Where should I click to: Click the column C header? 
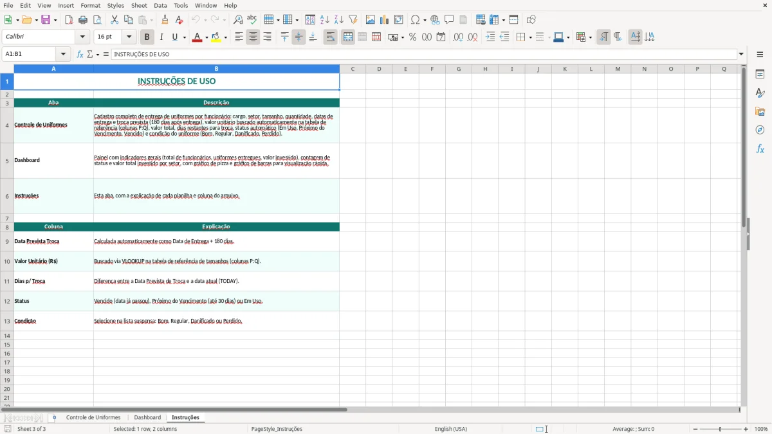353,69
